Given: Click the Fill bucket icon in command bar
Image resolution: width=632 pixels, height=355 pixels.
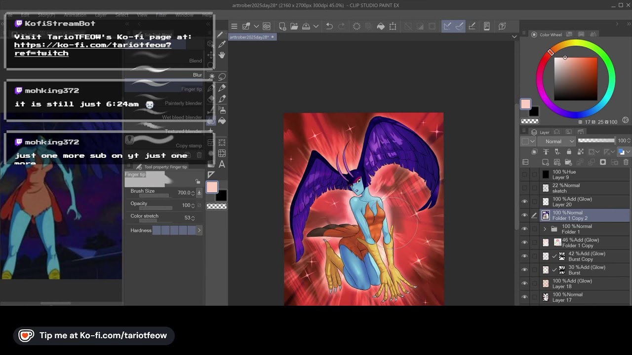Looking at the screenshot, I should [x=381, y=26].
